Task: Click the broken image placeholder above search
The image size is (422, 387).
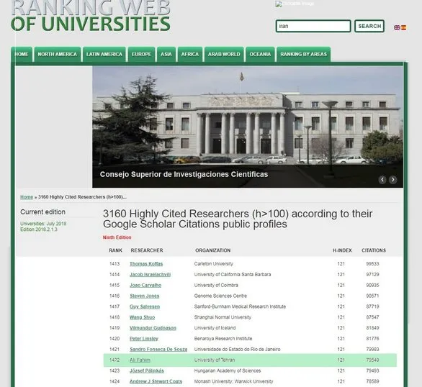Action: [295, 4]
